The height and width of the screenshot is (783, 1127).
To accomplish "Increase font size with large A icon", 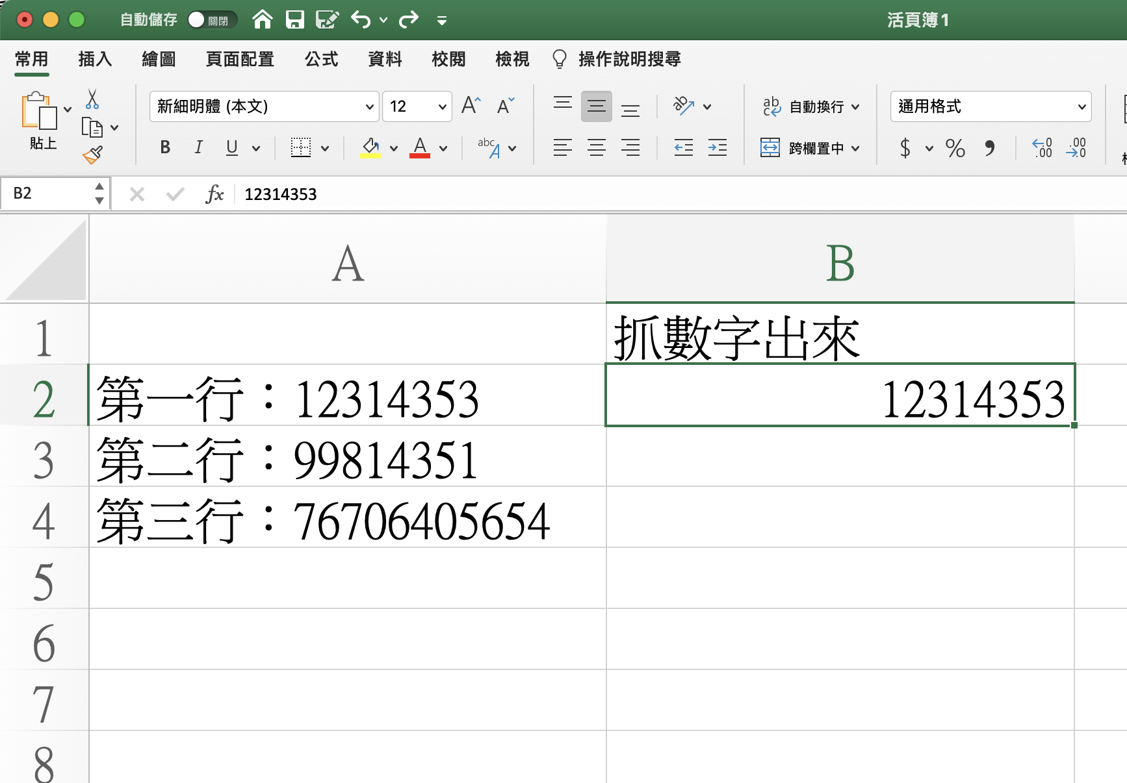I will (x=471, y=105).
